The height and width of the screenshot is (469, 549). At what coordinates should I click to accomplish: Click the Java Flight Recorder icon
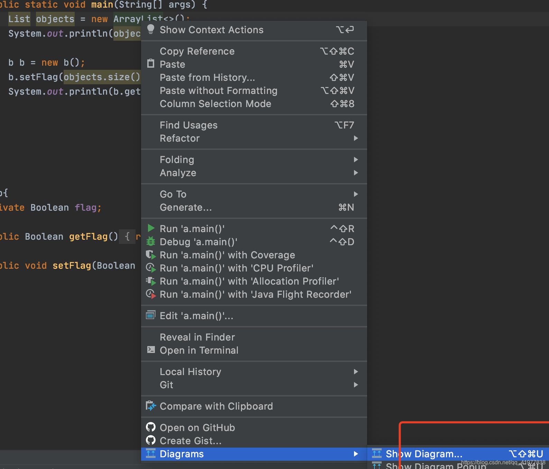click(151, 294)
